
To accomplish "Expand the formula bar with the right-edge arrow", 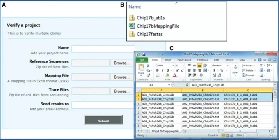I will click(275, 85).
